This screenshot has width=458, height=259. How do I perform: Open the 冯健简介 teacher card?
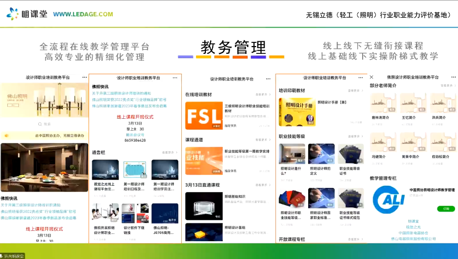pos(383,142)
